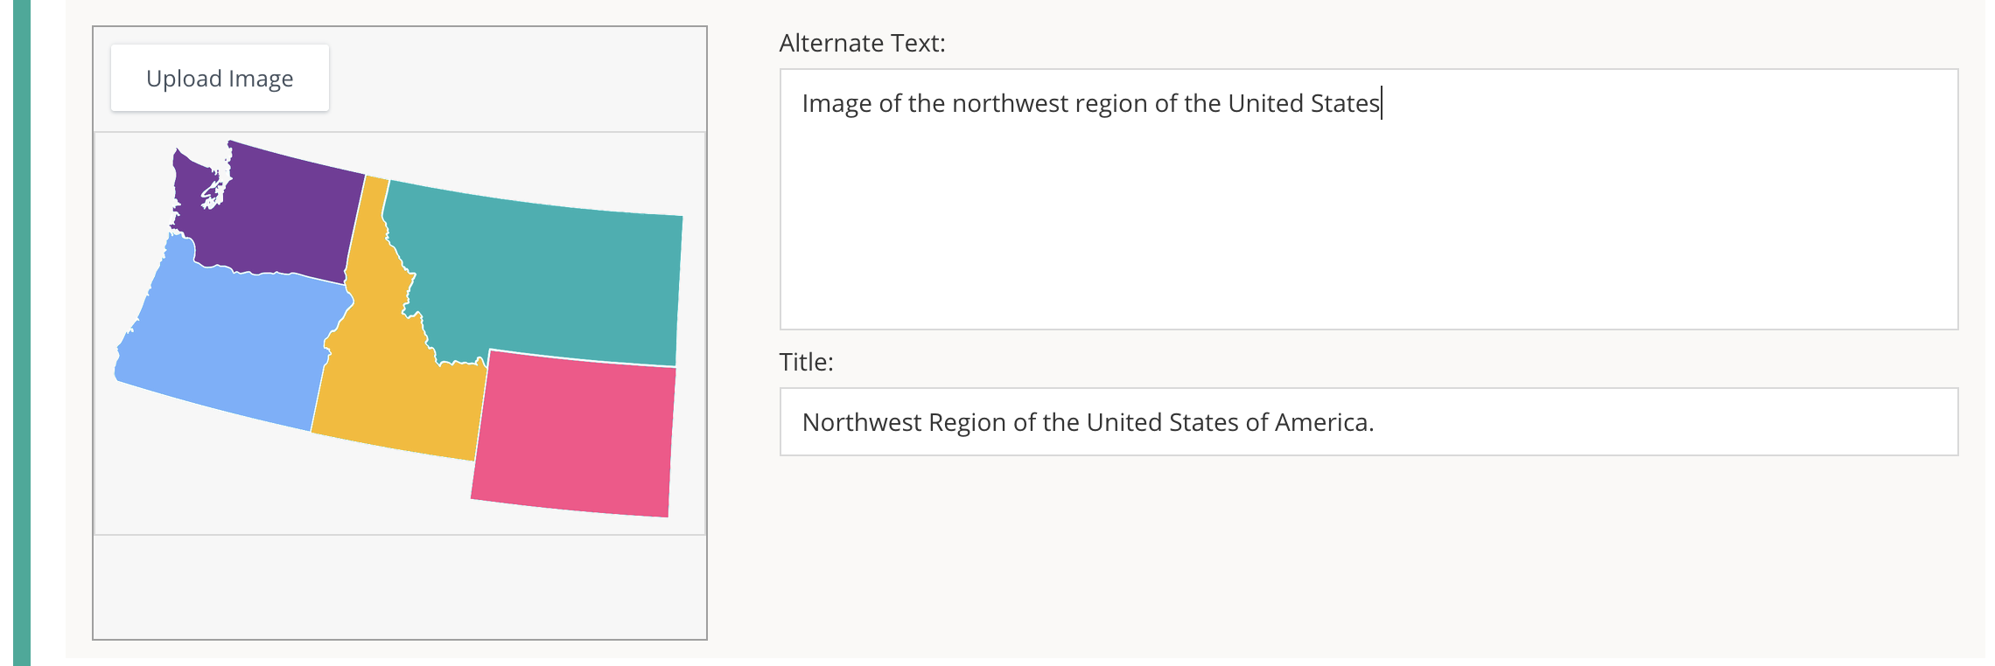Click the northwest region map thumbnail
1995x666 pixels.
coord(394,332)
